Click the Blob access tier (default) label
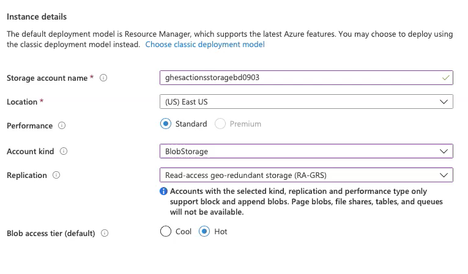 tap(51, 234)
